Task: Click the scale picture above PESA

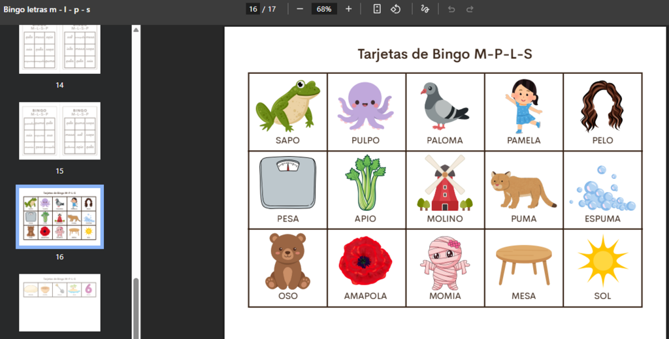Action: click(287, 182)
